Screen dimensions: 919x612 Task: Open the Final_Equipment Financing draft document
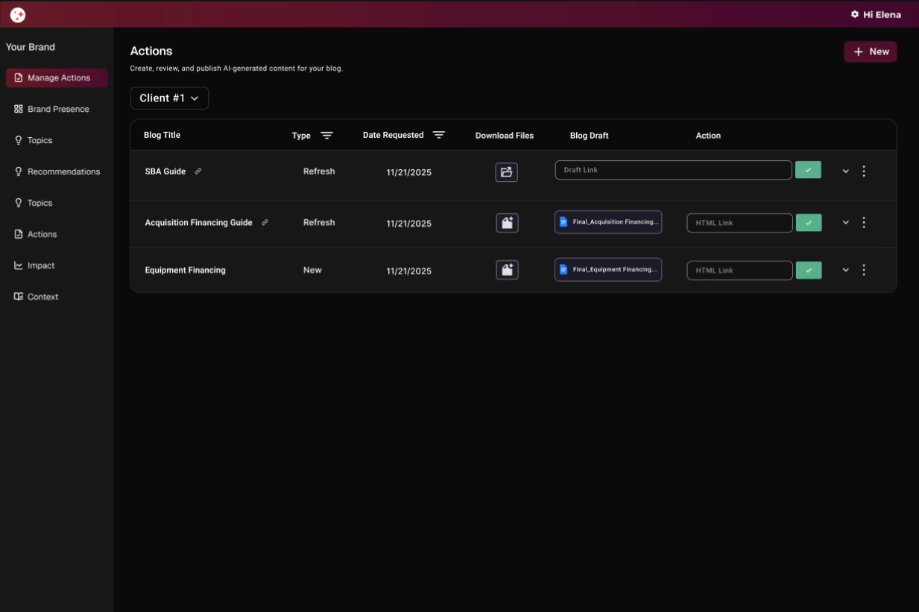click(608, 270)
